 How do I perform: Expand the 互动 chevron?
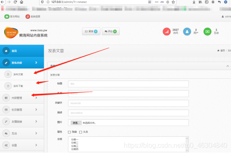pos(36,133)
